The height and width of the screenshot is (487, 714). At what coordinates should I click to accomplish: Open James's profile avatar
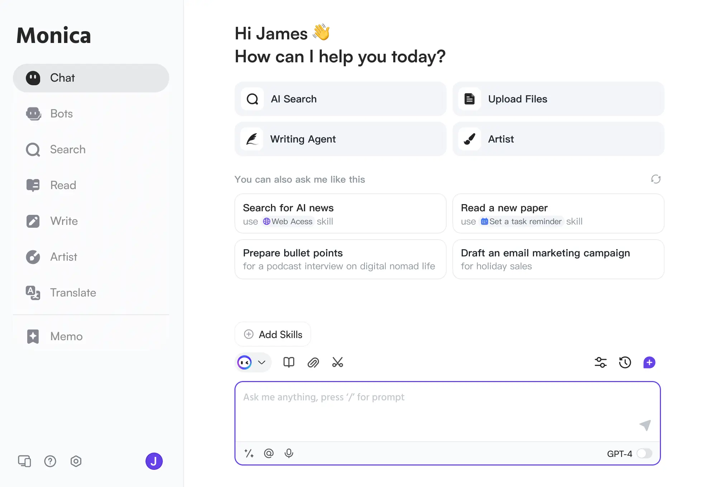point(154,461)
